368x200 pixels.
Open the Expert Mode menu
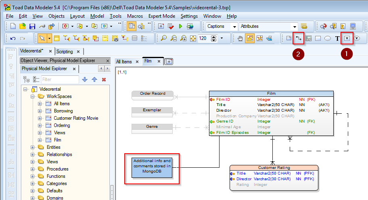point(162,16)
